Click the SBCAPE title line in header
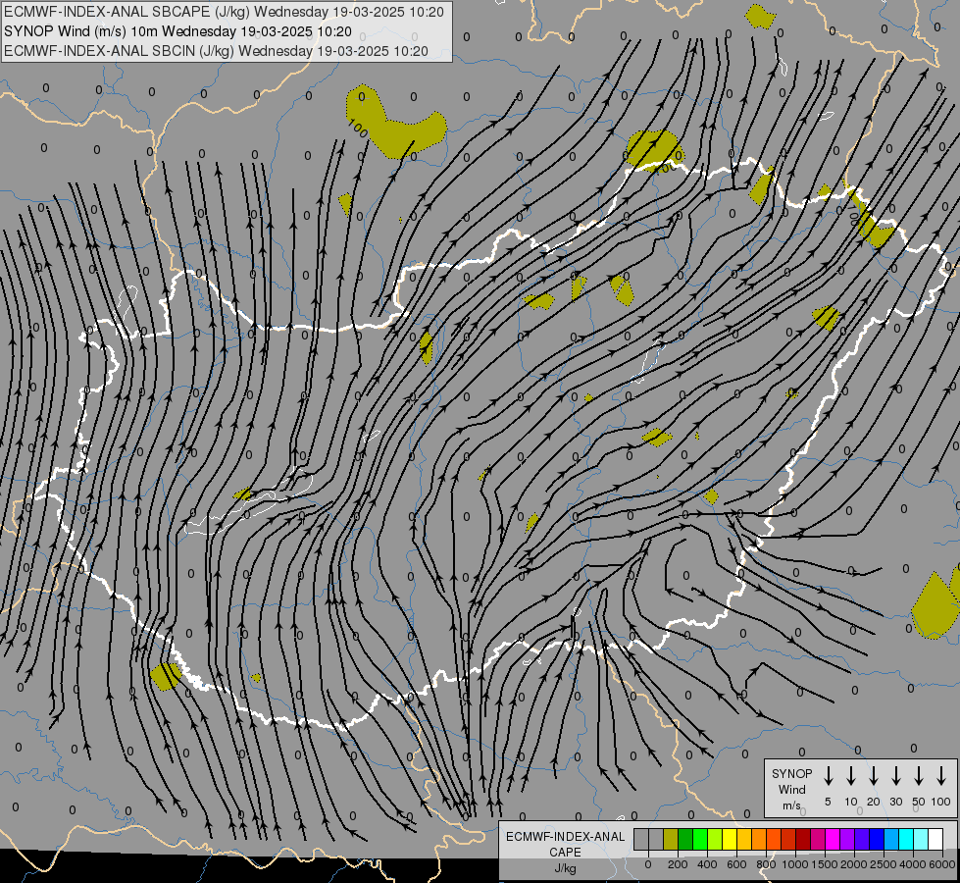960x883 pixels. point(225,12)
